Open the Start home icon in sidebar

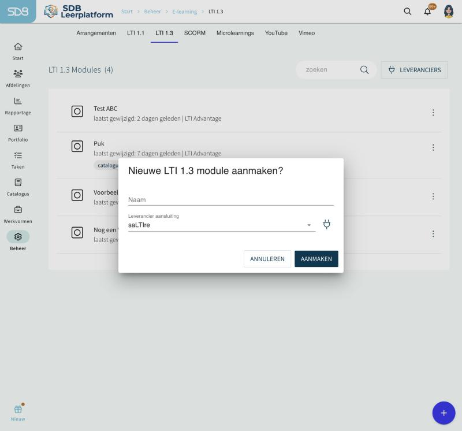[18, 47]
